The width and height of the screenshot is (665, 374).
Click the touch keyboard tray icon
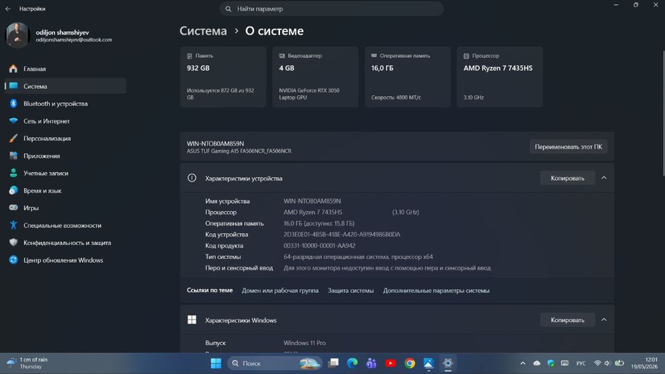565,363
